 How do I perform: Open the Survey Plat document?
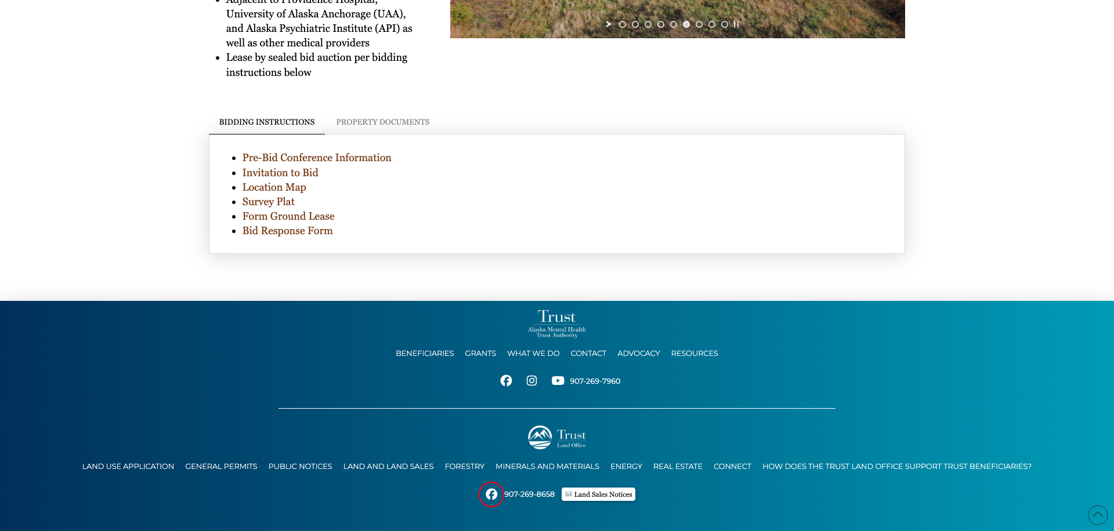(268, 202)
